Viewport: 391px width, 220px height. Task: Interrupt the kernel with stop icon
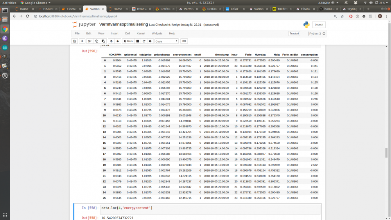[137, 41]
